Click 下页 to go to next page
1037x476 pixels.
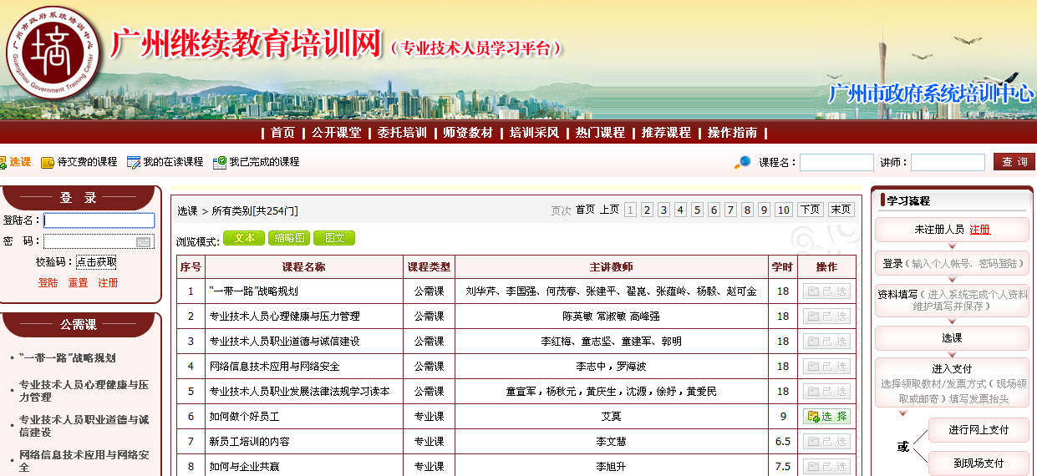pyautogui.click(x=810, y=210)
